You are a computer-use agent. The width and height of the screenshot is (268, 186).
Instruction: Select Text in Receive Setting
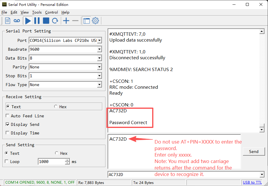[x=14, y=107]
